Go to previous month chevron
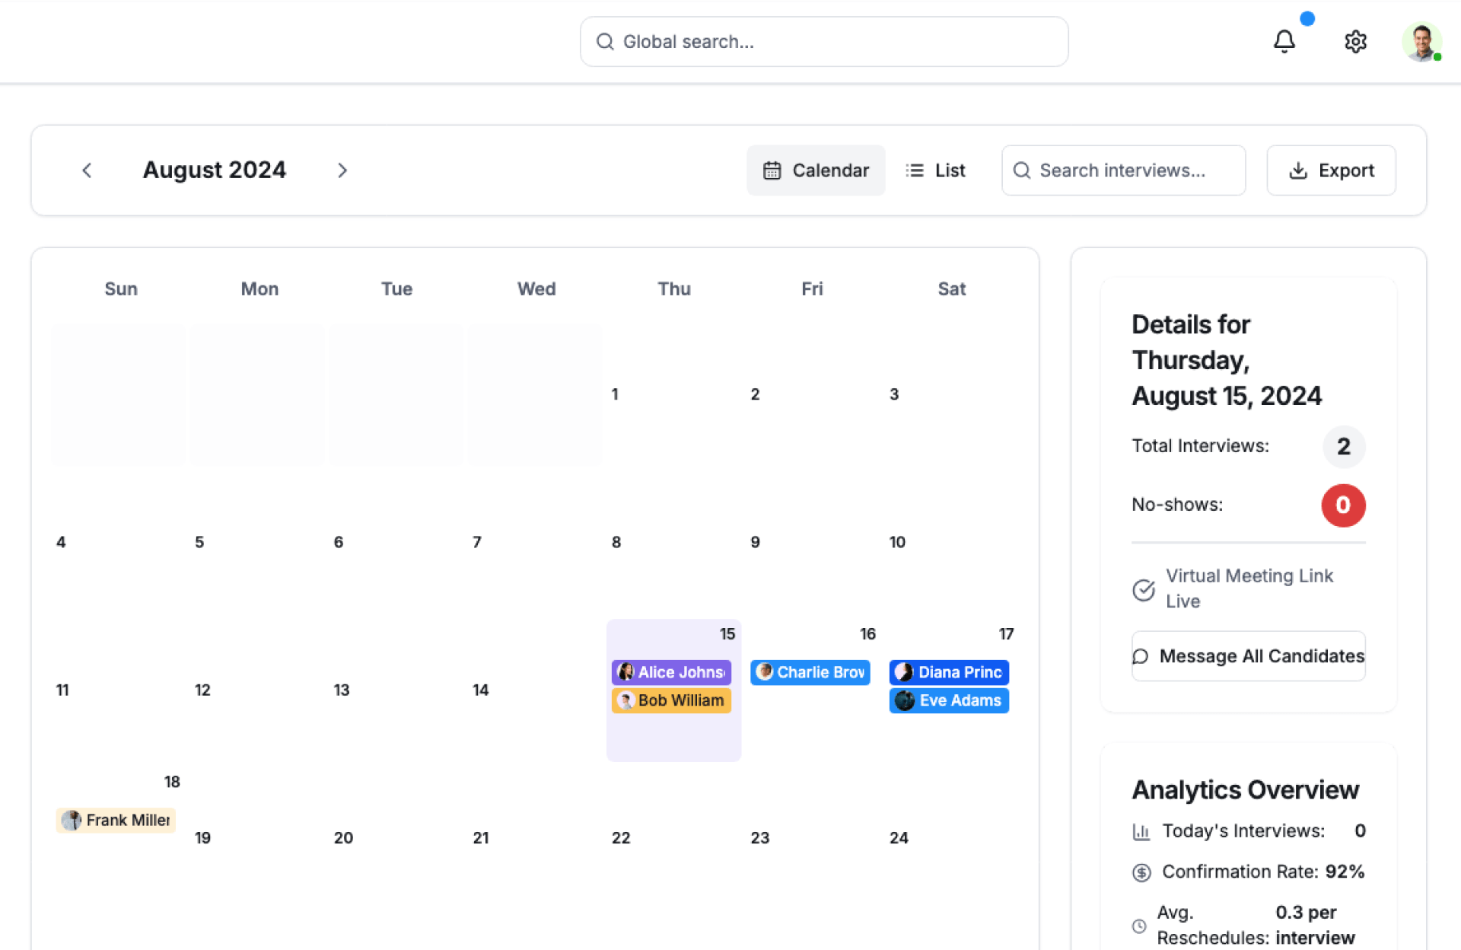Viewport: 1461px width, 950px height. pyautogui.click(x=87, y=171)
